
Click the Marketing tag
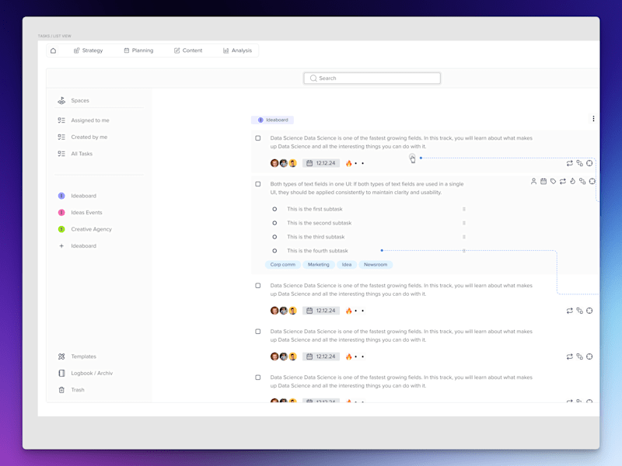(x=319, y=265)
